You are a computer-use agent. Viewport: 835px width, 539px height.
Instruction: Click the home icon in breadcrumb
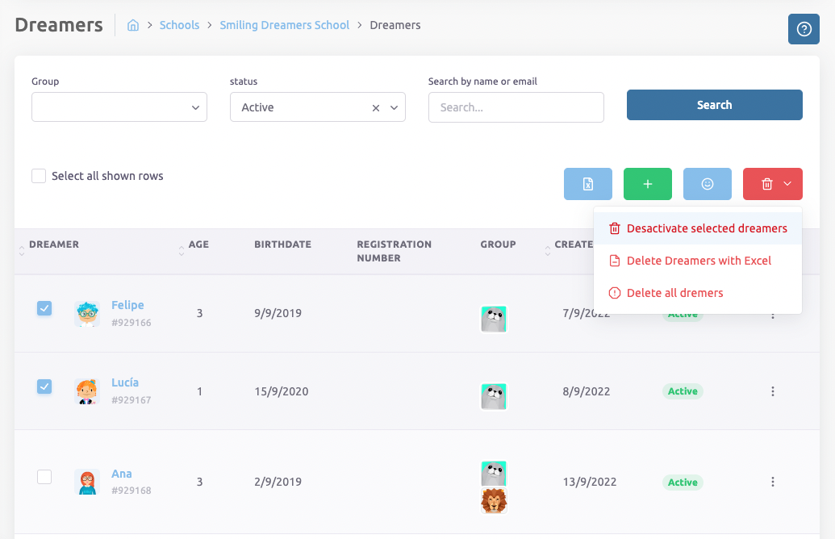133,25
